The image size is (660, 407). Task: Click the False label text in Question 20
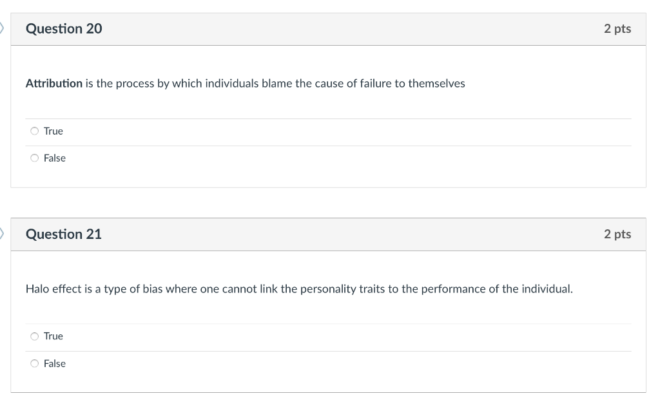click(54, 158)
